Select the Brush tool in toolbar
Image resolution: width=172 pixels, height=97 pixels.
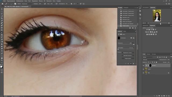click(x=2, y=32)
